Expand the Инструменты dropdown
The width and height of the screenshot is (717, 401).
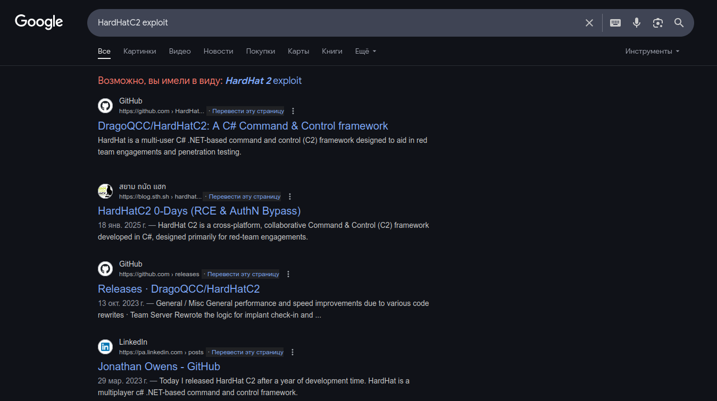point(652,52)
